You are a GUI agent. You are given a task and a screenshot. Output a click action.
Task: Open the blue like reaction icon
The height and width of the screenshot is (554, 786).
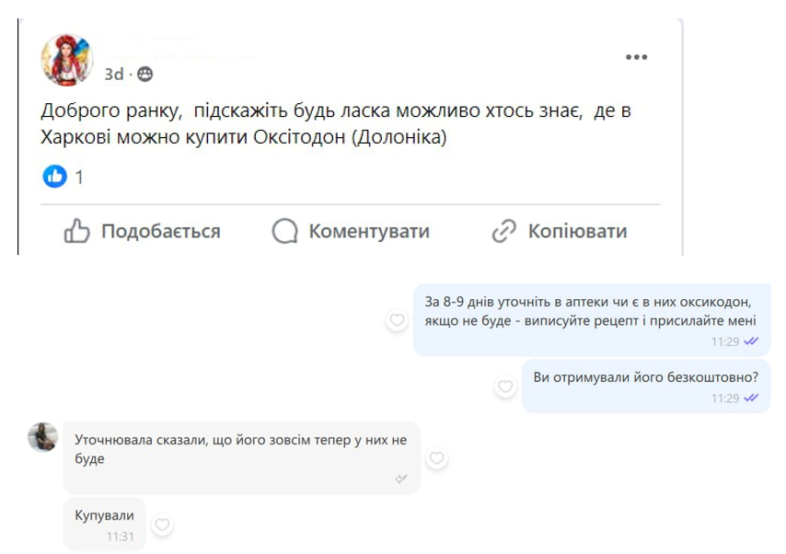[55, 177]
